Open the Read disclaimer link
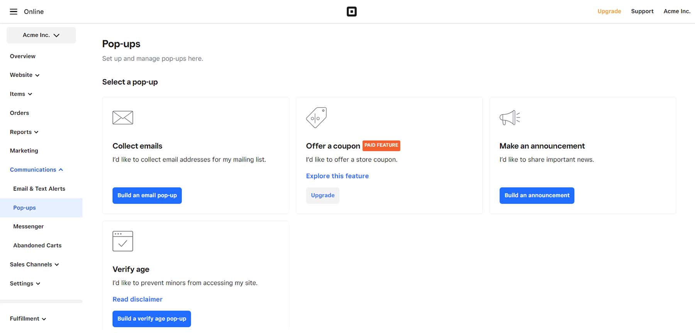The width and height of the screenshot is (695, 333). click(137, 299)
